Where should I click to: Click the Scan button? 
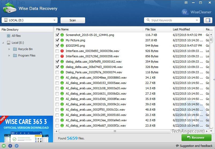pyautogui.click(x=73, y=20)
